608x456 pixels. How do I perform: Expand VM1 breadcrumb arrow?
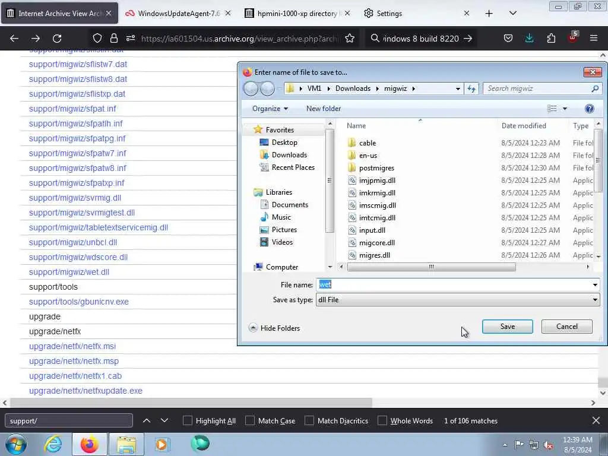coord(329,89)
